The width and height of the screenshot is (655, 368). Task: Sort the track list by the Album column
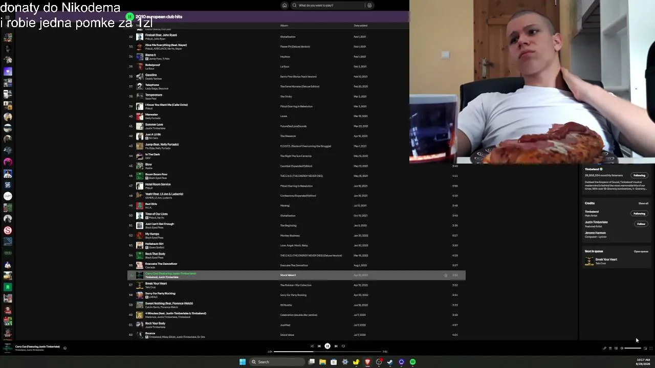click(284, 26)
